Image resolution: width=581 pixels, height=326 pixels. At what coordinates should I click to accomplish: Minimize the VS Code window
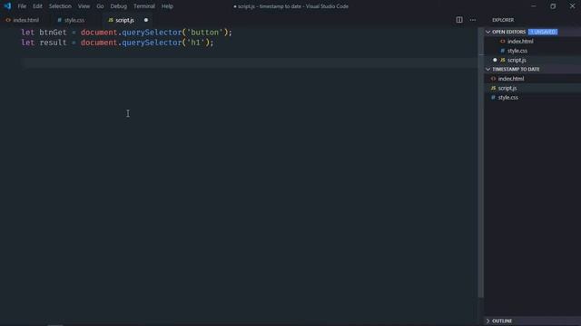click(x=534, y=6)
